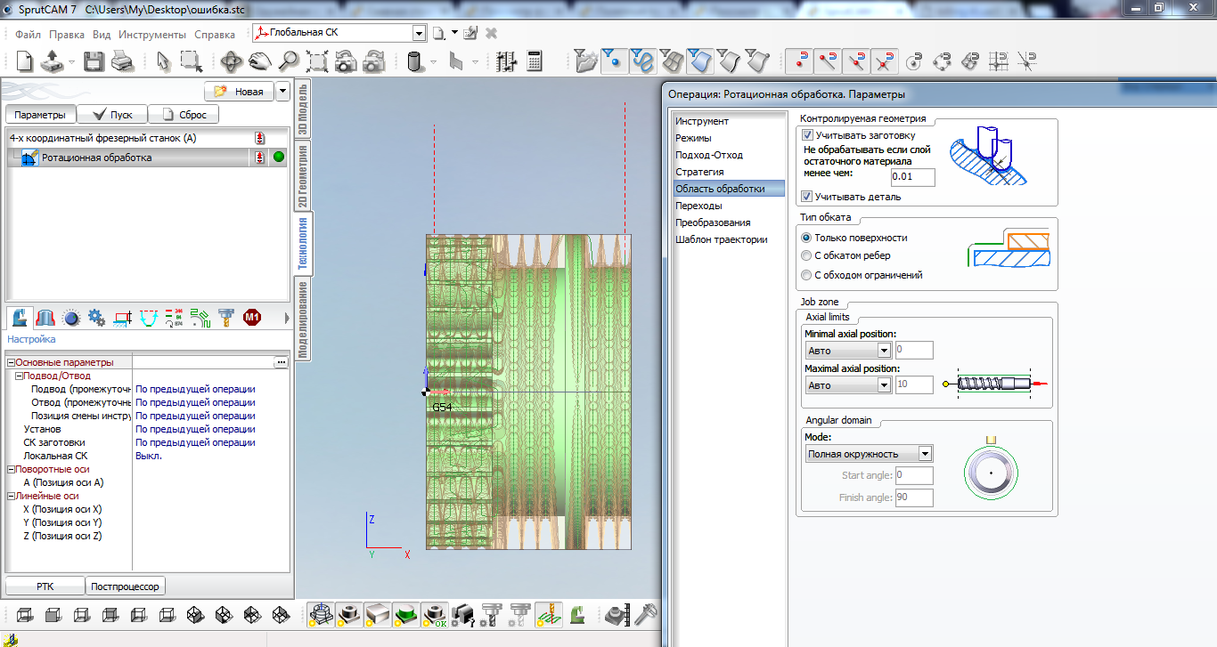Click the Save floppy disk icon

(94, 61)
